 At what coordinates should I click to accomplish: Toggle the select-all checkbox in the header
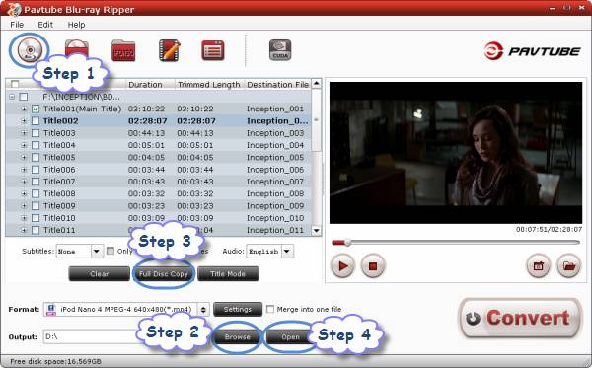tap(15, 84)
